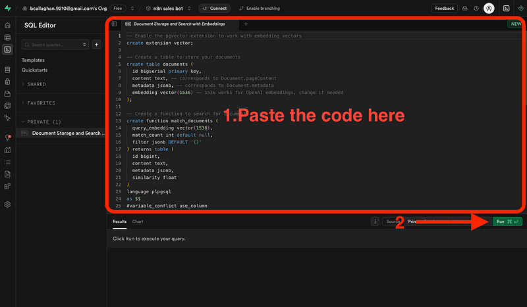Viewport: 527px width, 307px height.
Task: Toggle the sidebar collapse panel icon
Action: pyautogui.click(x=114, y=24)
